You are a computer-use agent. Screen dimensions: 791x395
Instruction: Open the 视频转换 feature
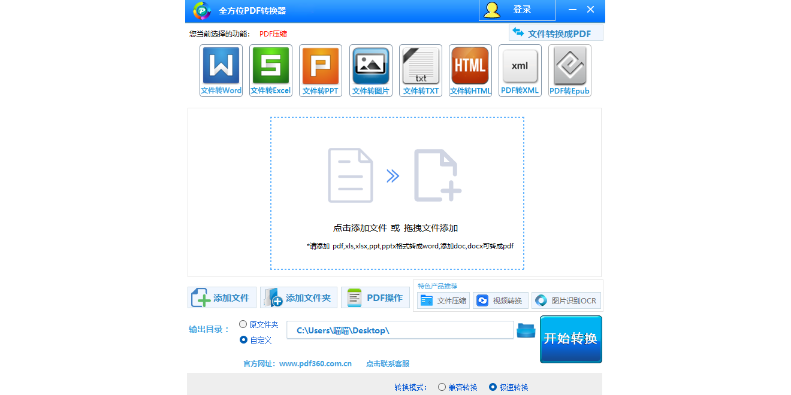tap(500, 300)
